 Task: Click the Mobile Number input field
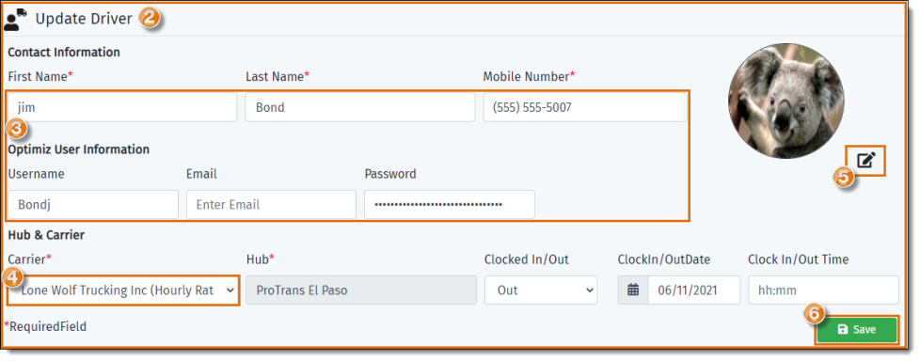[585, 107]
